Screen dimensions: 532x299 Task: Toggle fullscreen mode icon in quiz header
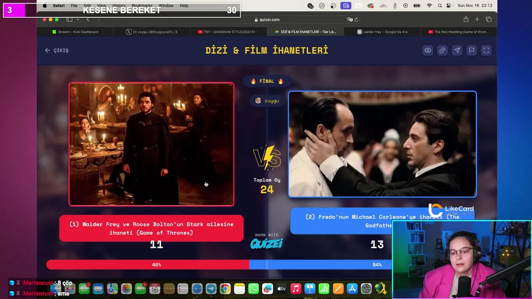point(486,50)
